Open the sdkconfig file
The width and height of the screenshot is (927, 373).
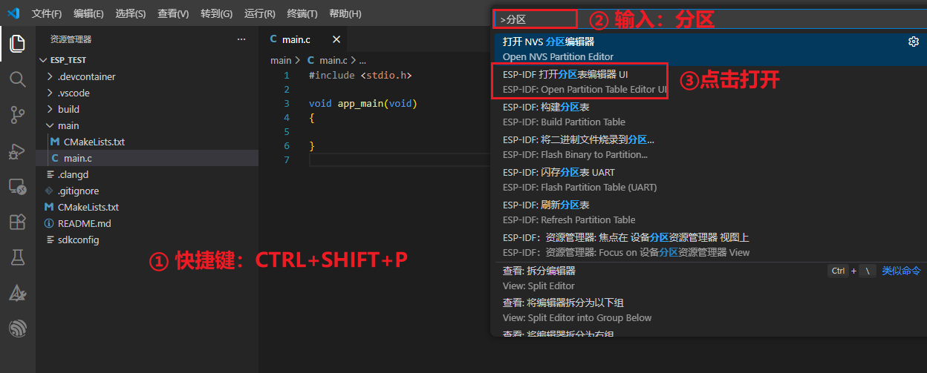click(x=147, y=240)
